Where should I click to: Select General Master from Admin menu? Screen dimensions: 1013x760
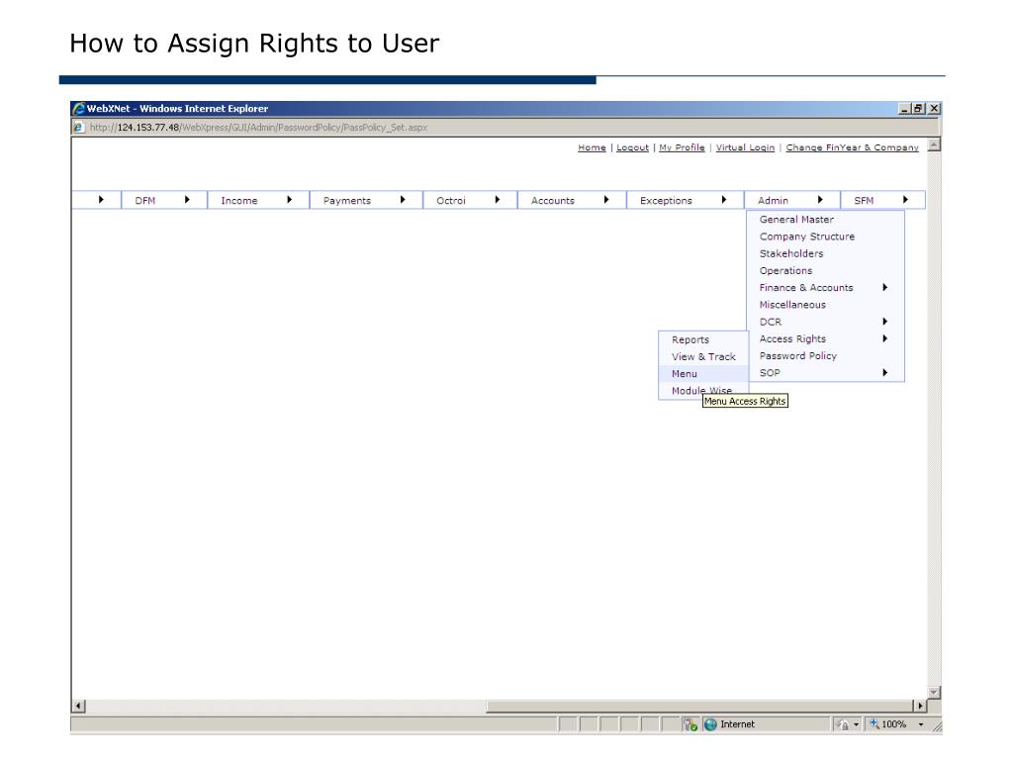click(x=796, y=220)
